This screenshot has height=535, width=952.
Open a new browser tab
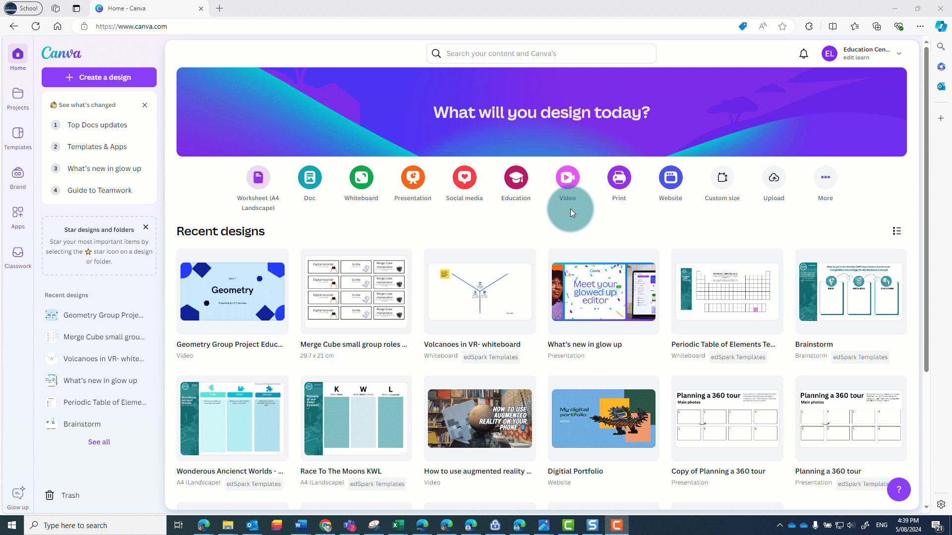[219, 8]
